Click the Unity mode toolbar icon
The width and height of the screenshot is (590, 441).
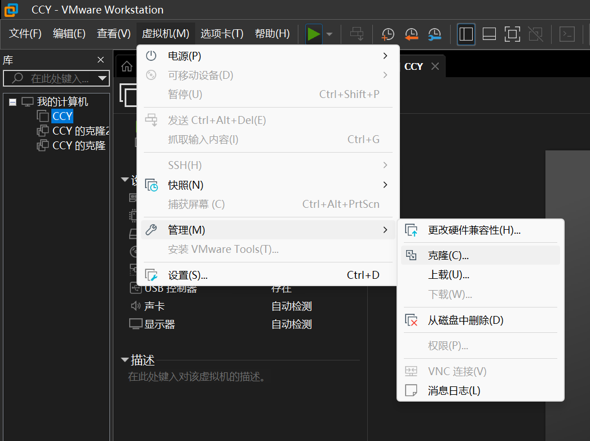[x=535, y=34]
